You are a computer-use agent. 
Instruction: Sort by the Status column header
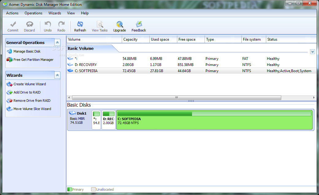pyautogui.click(x=291, y=39)
